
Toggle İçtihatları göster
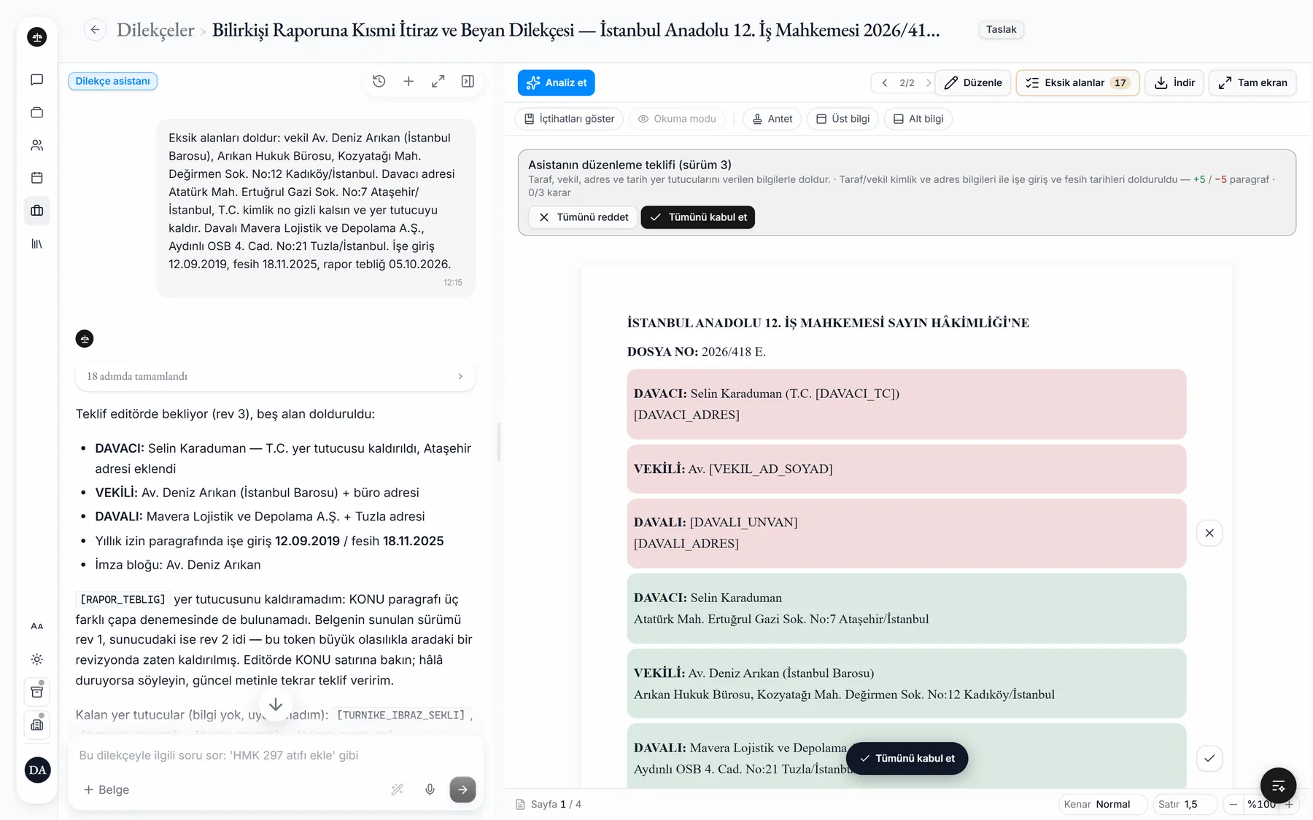coord(570,119)
